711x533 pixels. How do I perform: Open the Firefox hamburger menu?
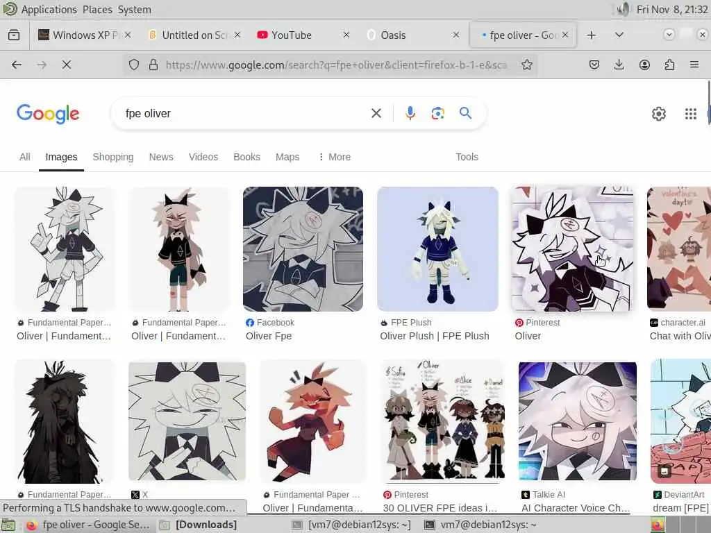694,65
